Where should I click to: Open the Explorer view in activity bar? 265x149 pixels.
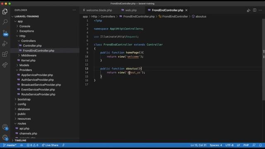click(x=5, y=12)
